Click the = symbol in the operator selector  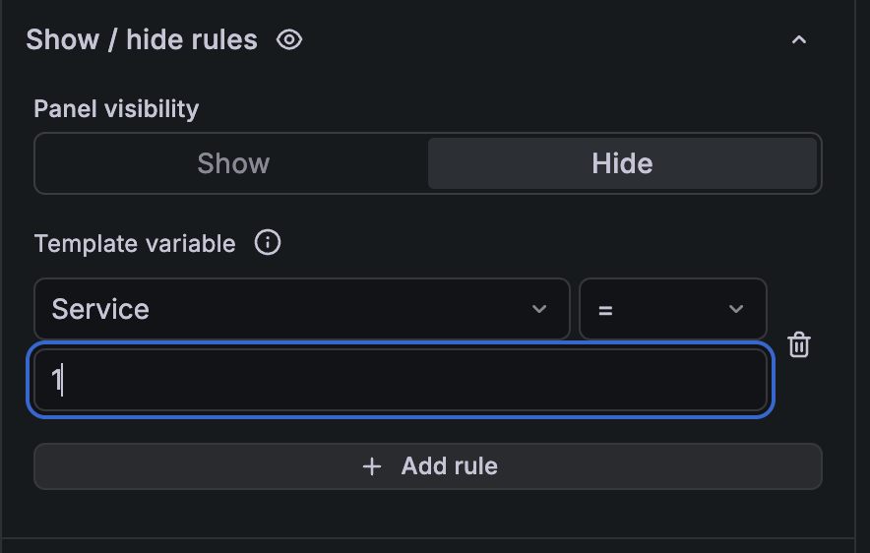click(605, 310)
